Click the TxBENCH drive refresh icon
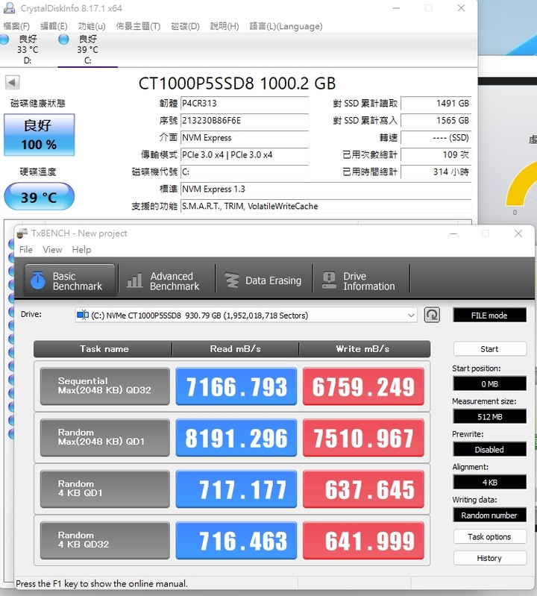The height and width of the screenshot is (596, 537). tap(432, 315)
